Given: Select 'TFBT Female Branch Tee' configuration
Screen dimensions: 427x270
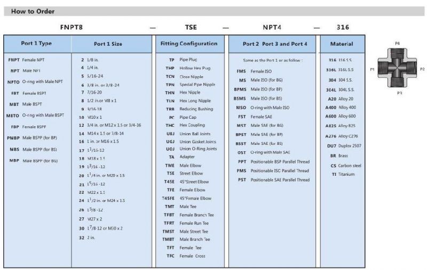Looking at the screenshot, I should [x=189, y=215].
